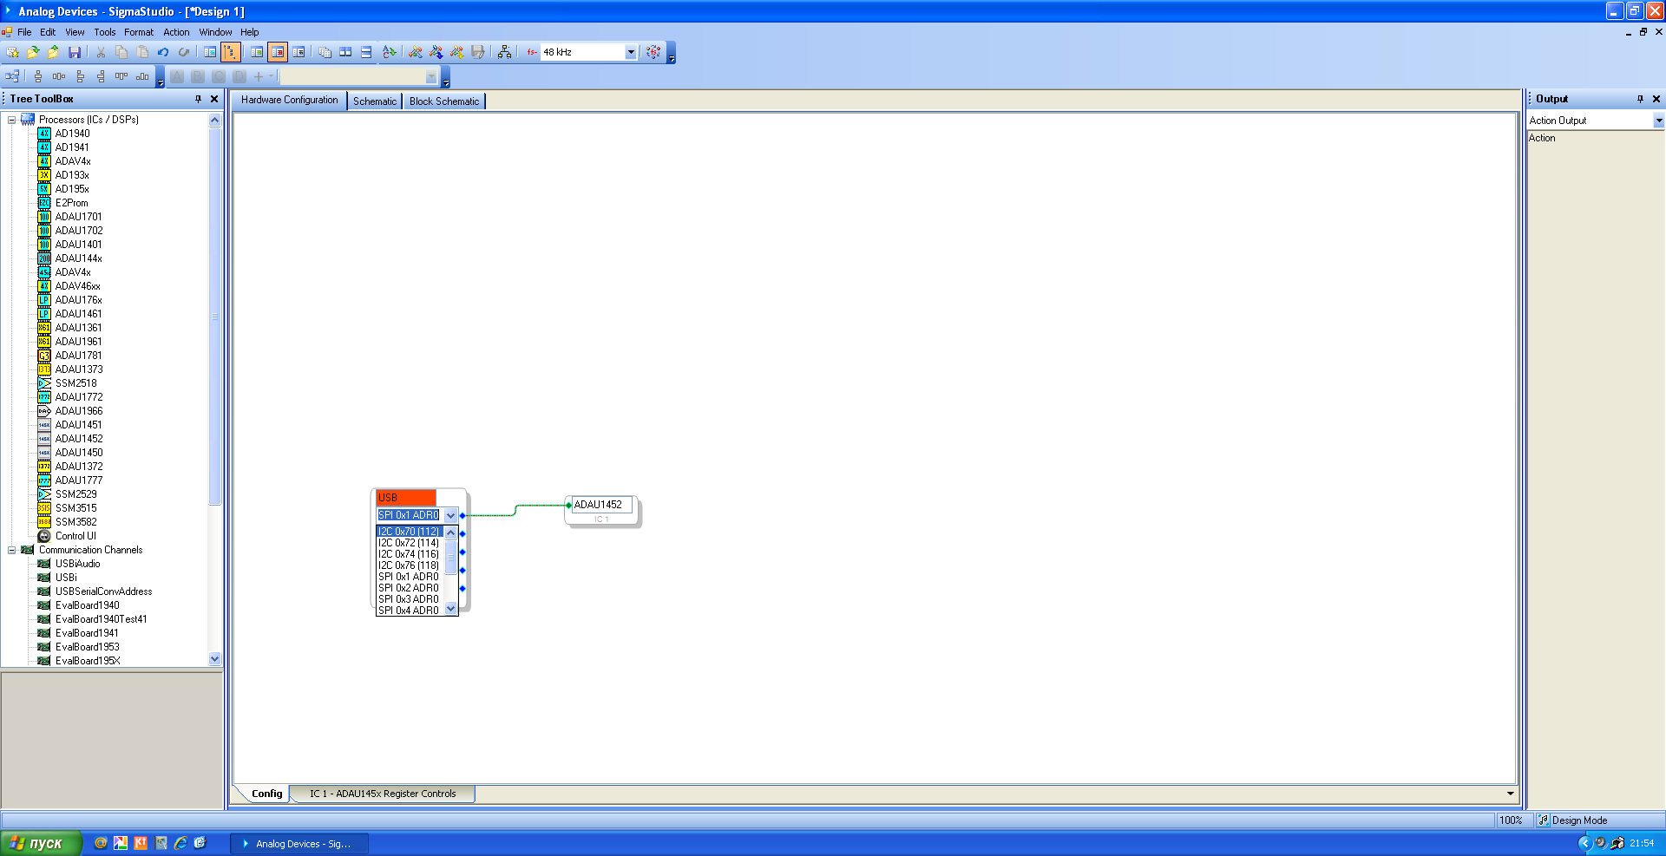Toggle the grey panel layout button after Output
Viewport: 1666px width, 856px height.
point(298,52)
